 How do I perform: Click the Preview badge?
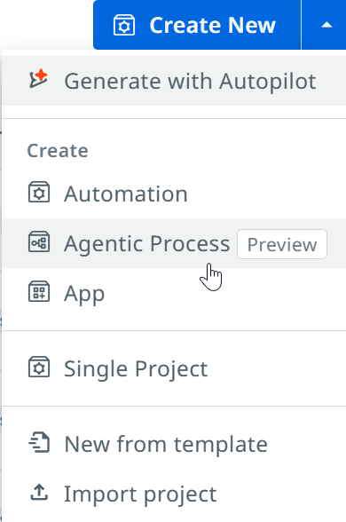click(282, 244)
